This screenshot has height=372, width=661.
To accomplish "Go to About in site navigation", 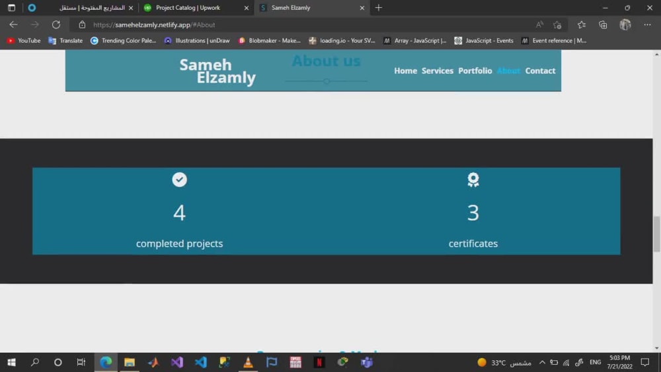I will tap(508, 71).
